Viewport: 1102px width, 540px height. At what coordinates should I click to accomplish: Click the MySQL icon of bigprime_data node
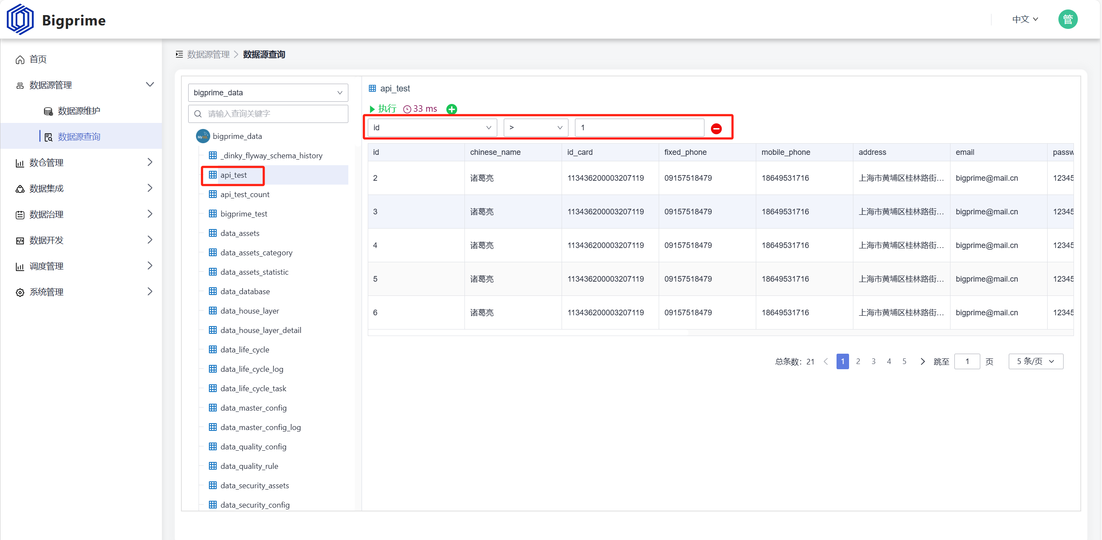click(x=203, y=136)
